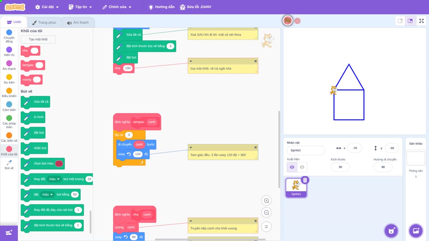The width and height of the screenshot is (429, 241).
Task: Open the màu dropdown in thay đổi block
Action: [x=54, y=179]
